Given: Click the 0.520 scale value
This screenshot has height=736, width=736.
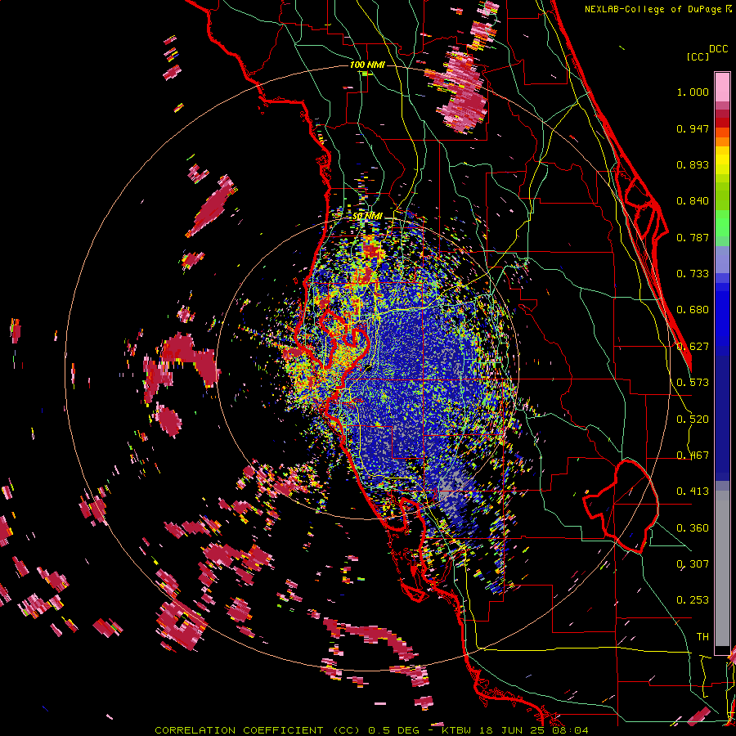Looking at the screenshot, I should [693, 420].
